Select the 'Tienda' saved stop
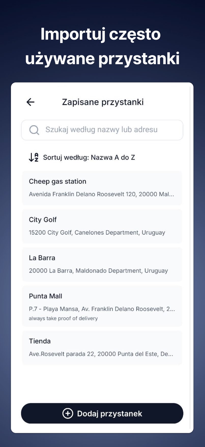The height and width of the screenshot is (447, 205). tap(102, 348)
